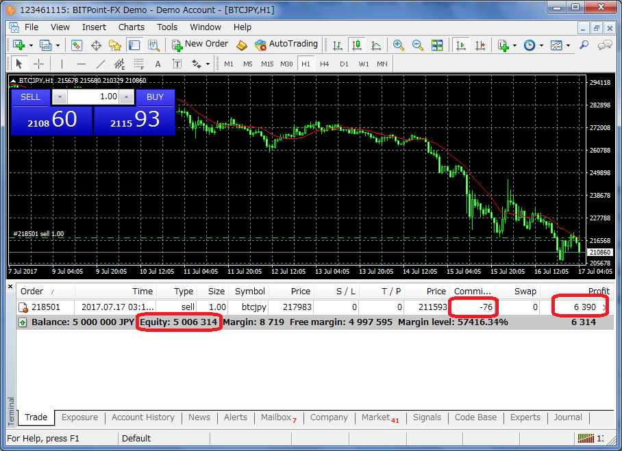
Task: Open the Templates dropdown arrow
Action: (569, 45)
